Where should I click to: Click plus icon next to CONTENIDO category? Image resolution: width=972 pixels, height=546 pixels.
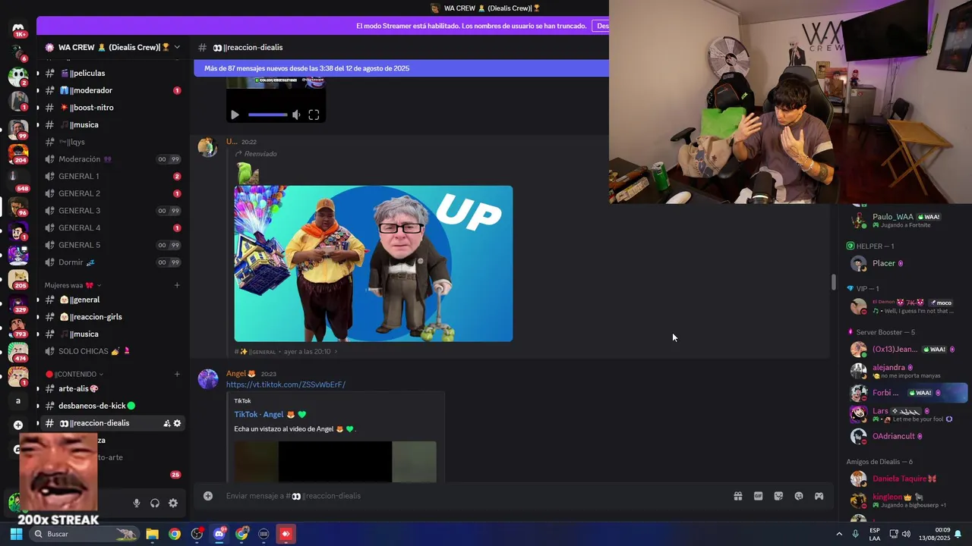tap(177, 374)
